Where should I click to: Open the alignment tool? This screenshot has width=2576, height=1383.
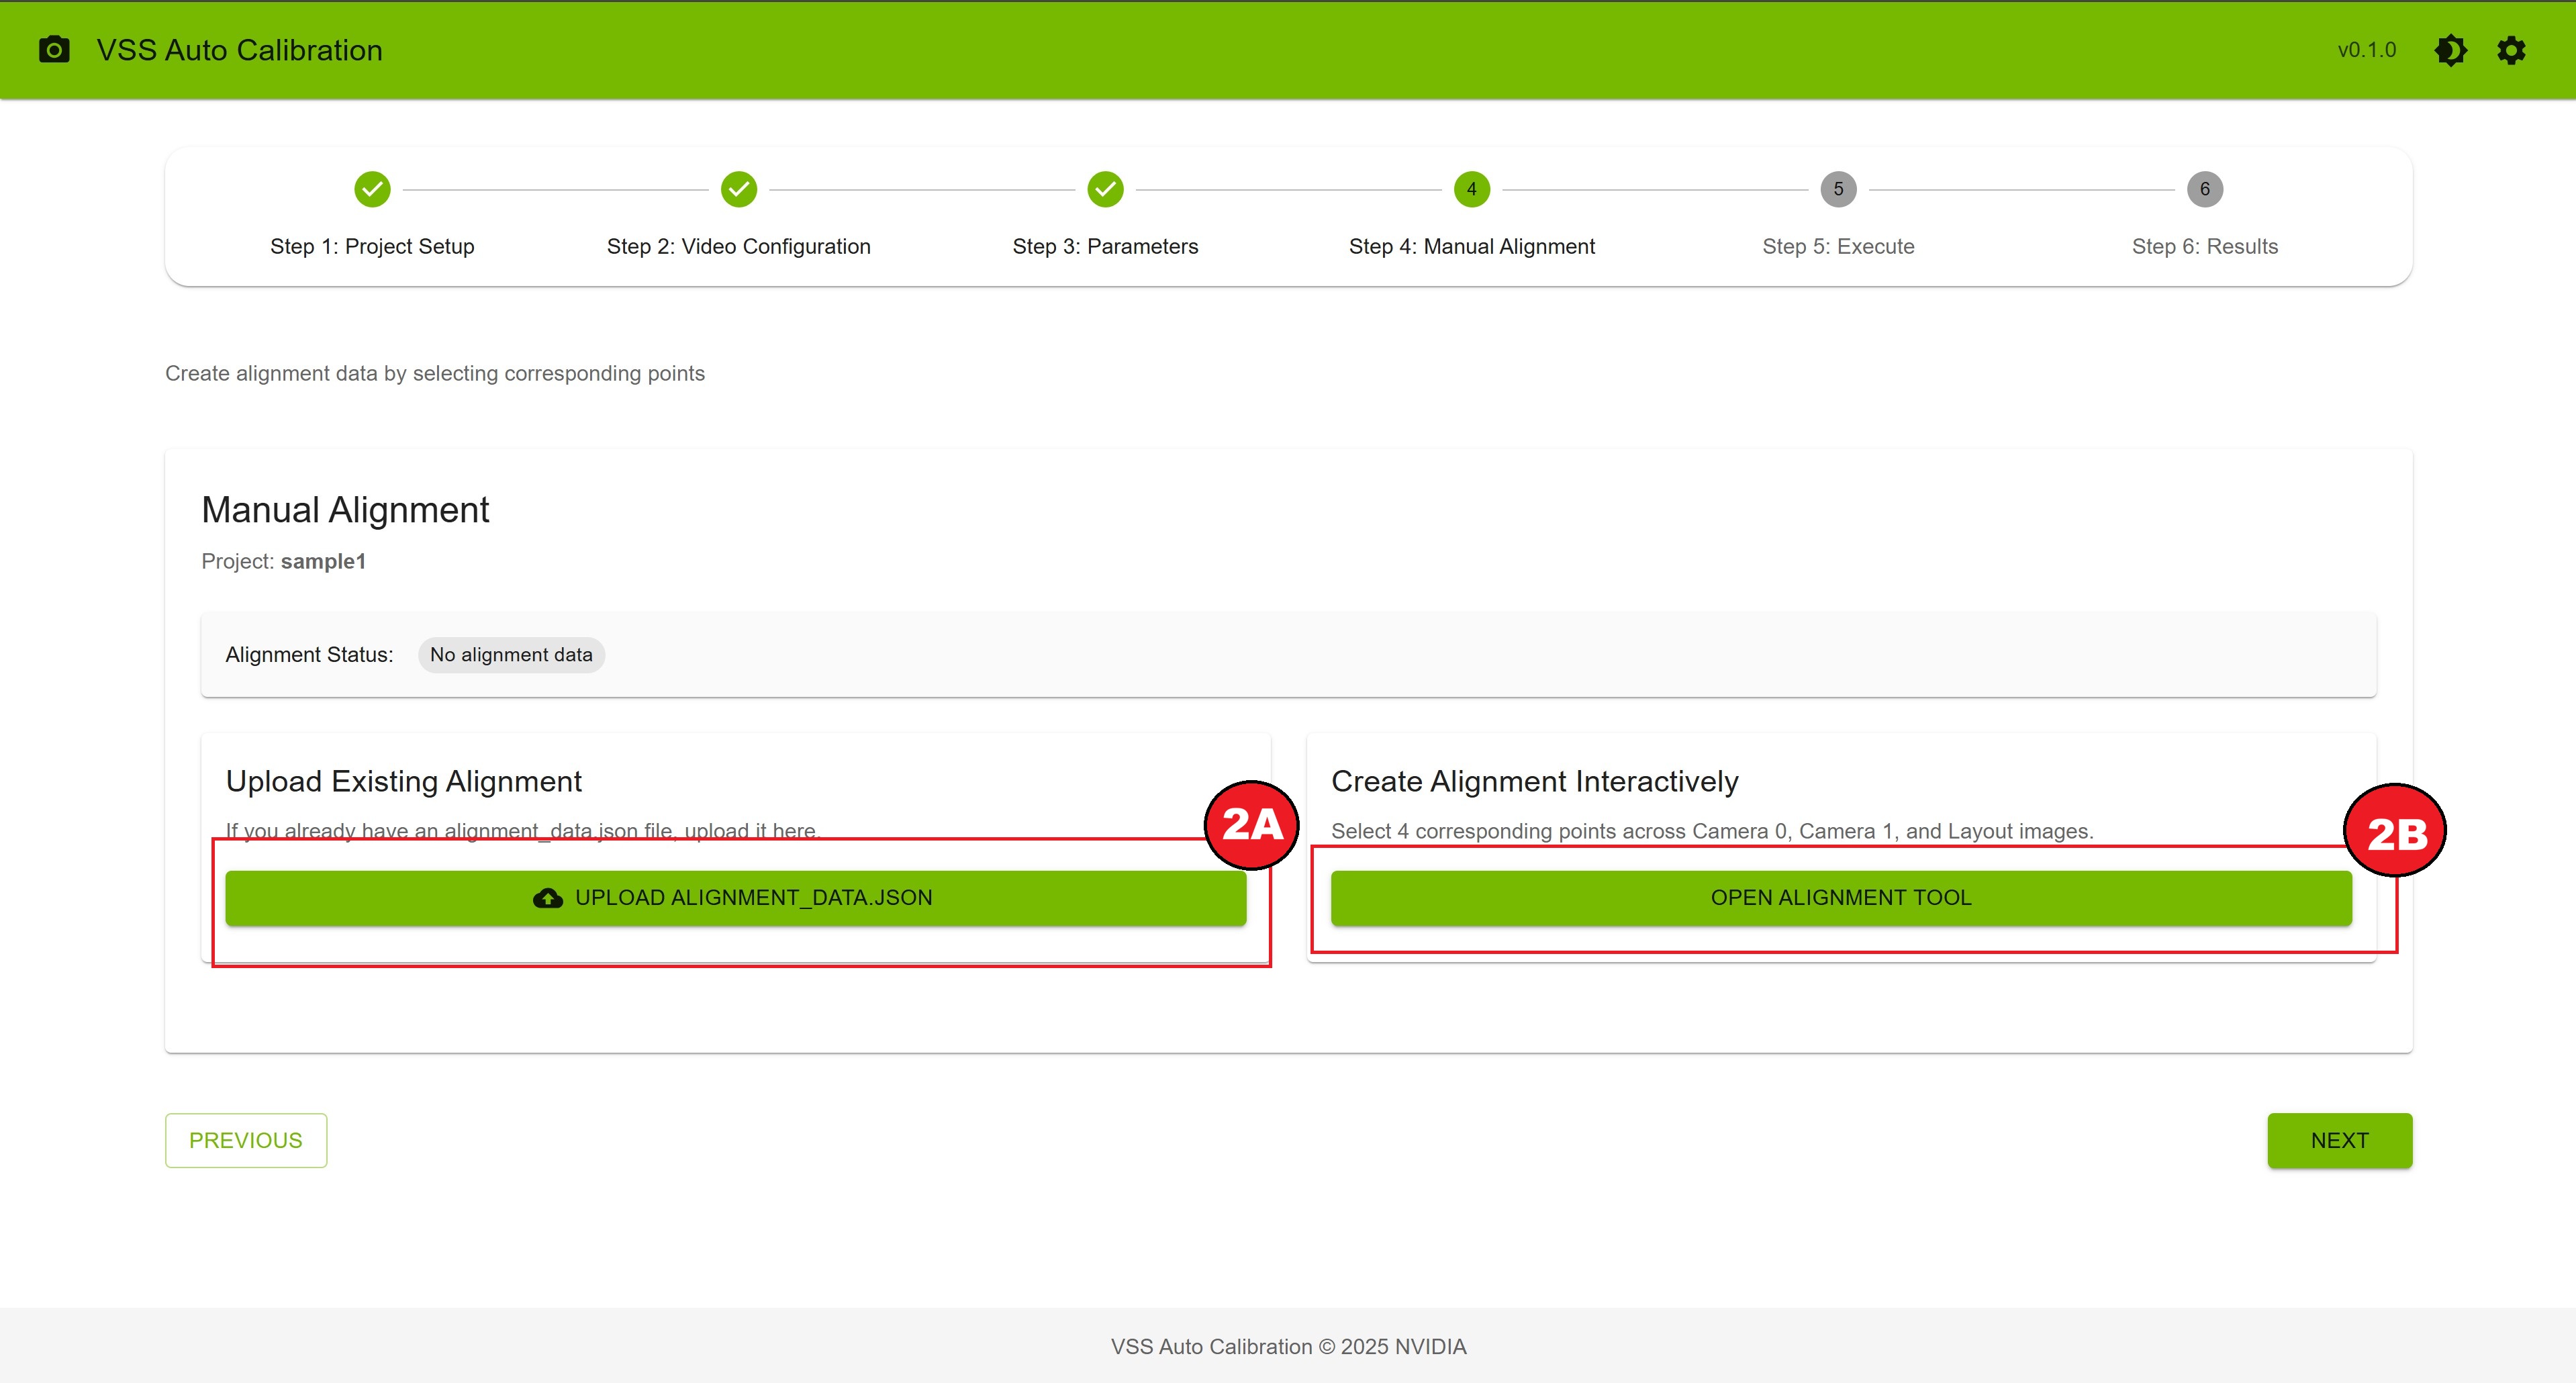pyautogui.click(x=1840, y=898)
